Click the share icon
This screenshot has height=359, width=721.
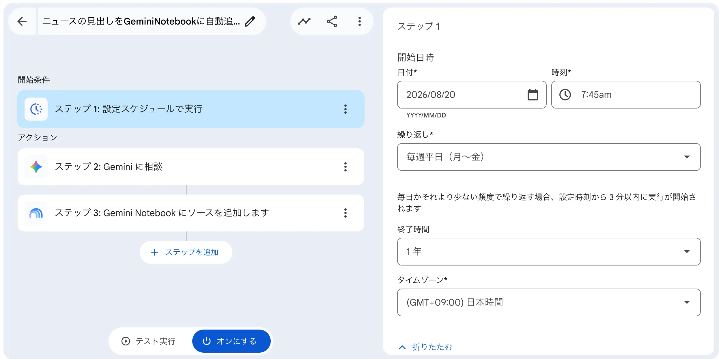[332, 21]
